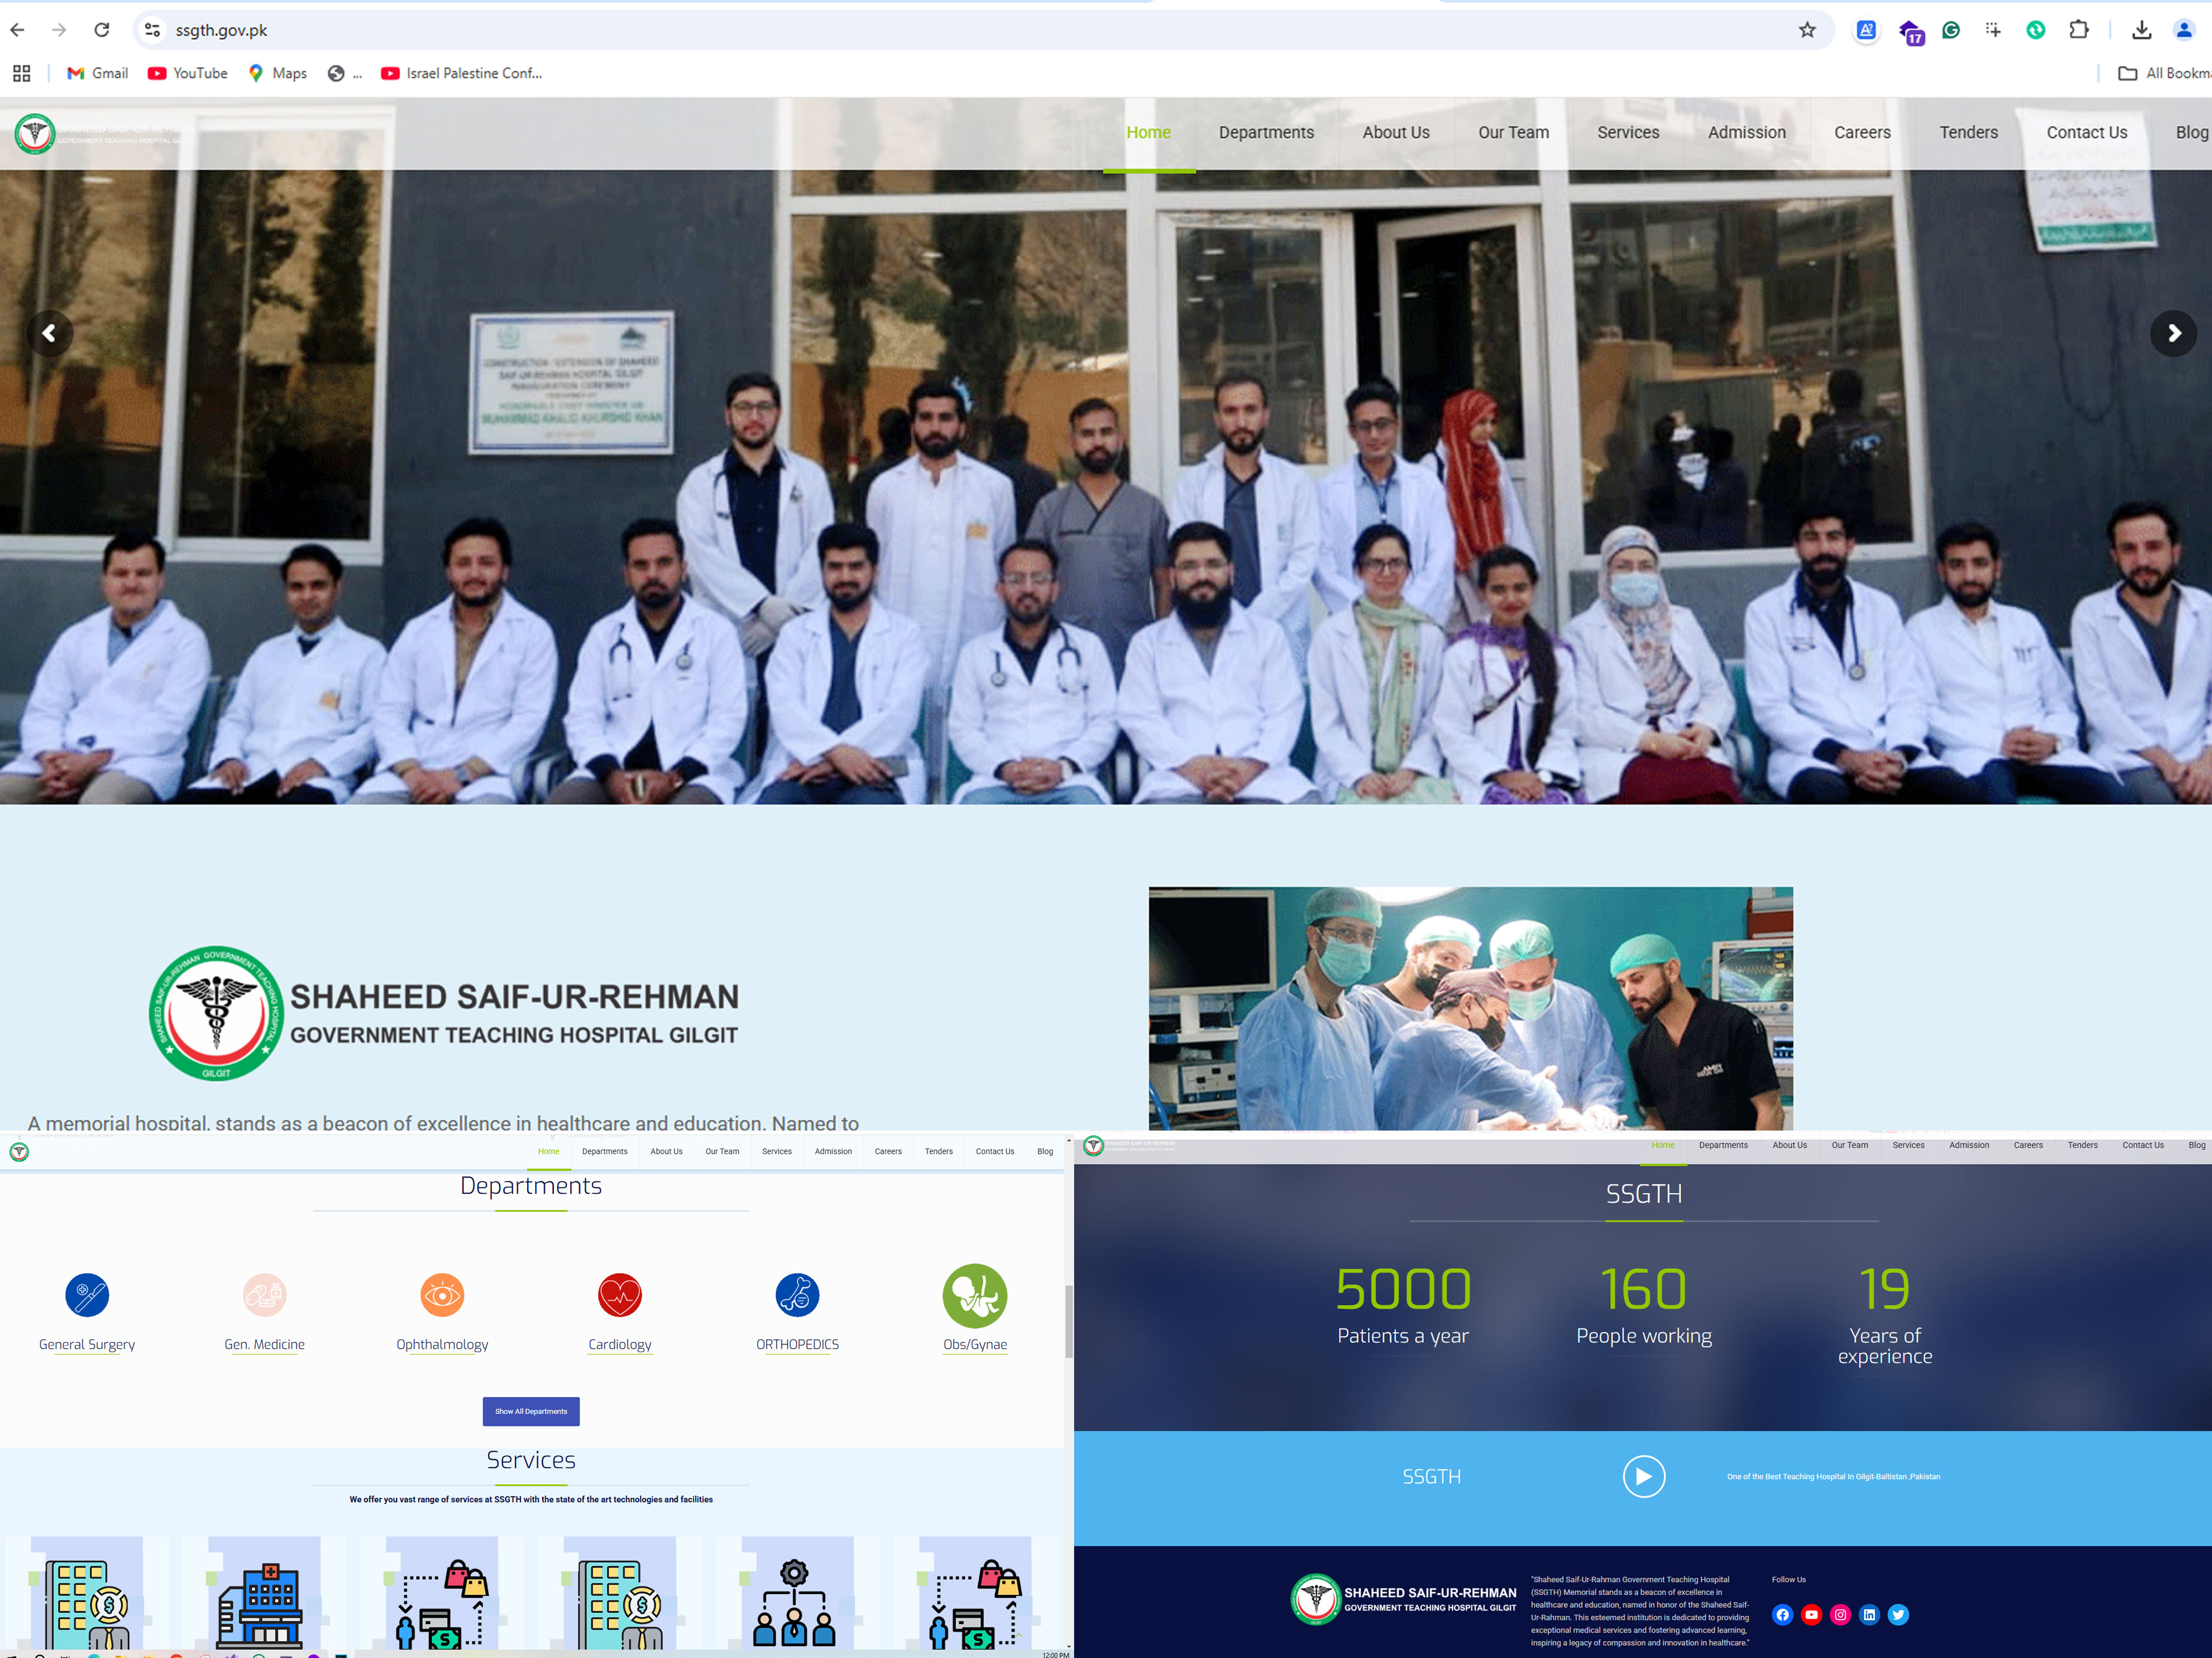Click the Show All Departments button

coord(531,1411)
